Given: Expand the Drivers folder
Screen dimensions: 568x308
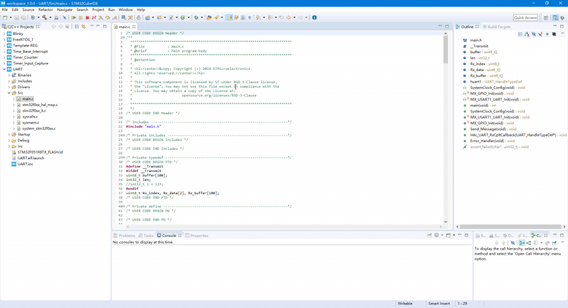Looking at the screenshot, I should 9,87.
